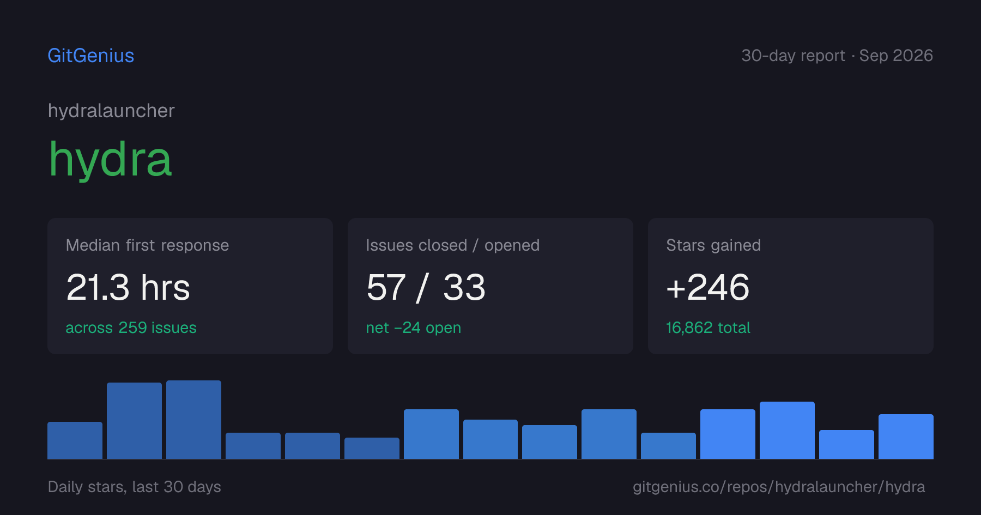Select the 16,862 total text
This screenshot has width=981, height=515.
(x=708, y=328)
